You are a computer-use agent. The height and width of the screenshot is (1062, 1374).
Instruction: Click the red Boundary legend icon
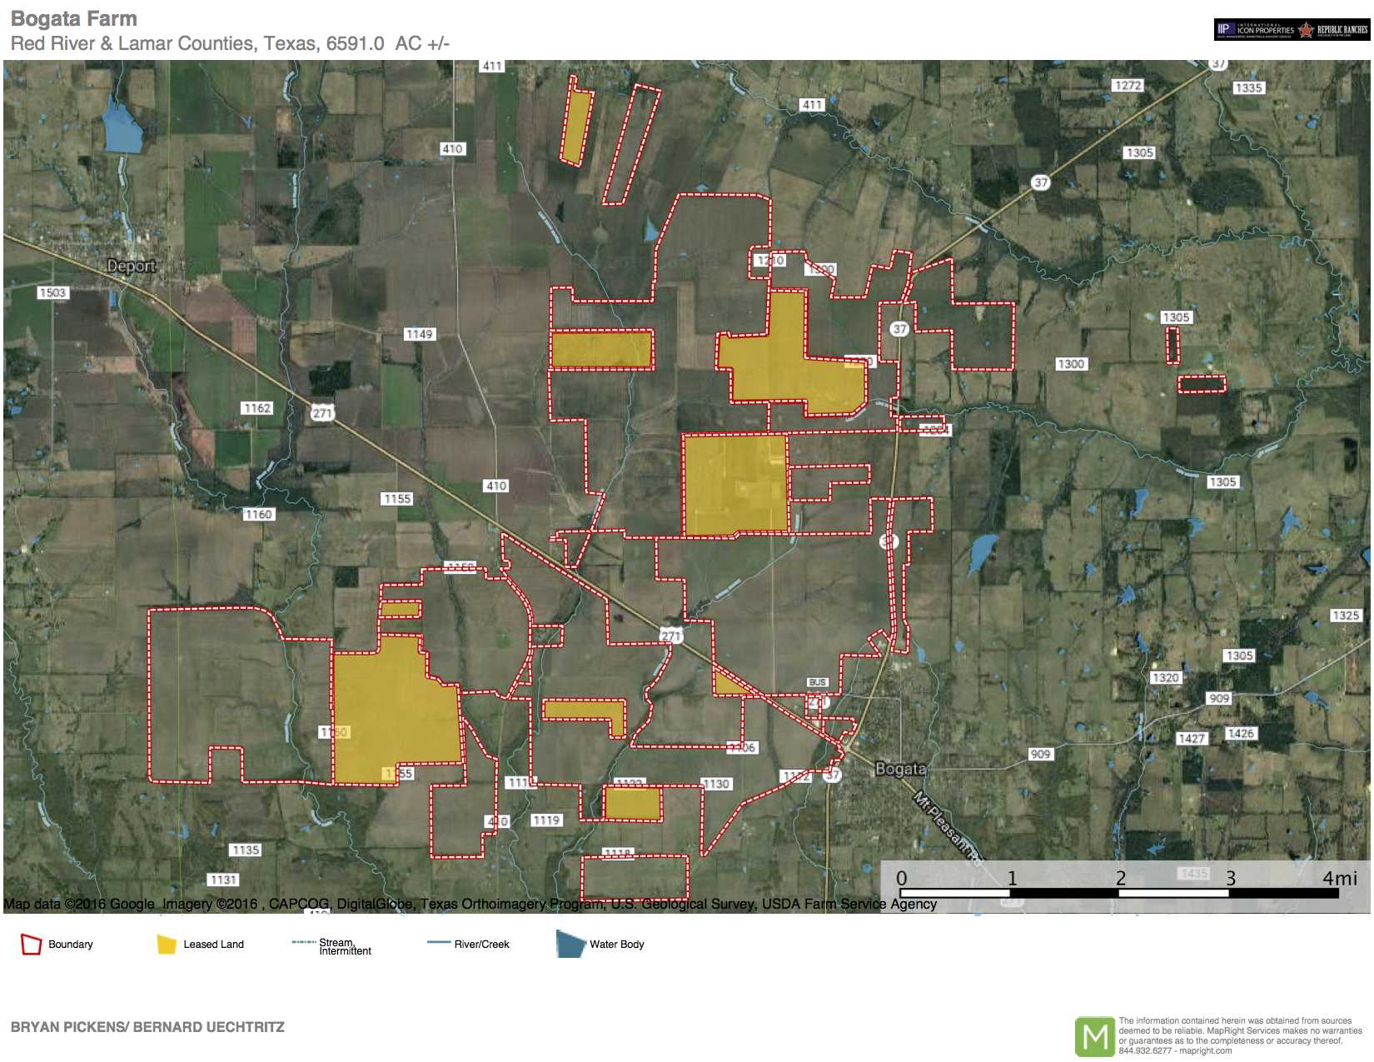click(x=31, y=944)
